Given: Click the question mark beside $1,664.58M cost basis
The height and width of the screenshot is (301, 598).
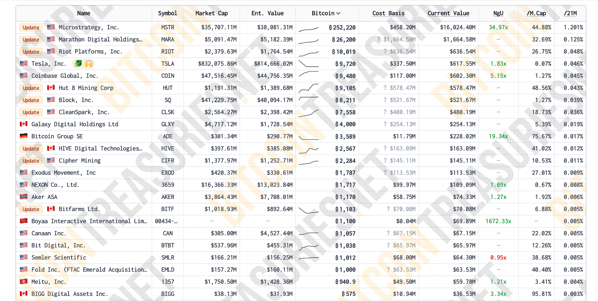Looking at the screenshot, I should pos(378,39).
